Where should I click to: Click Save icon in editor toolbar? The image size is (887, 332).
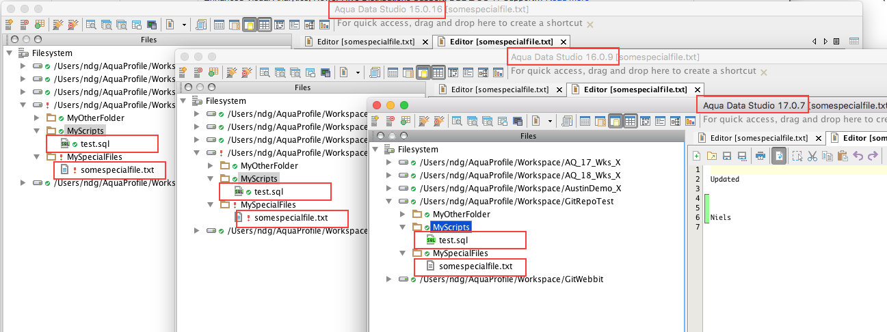point(727,156)
